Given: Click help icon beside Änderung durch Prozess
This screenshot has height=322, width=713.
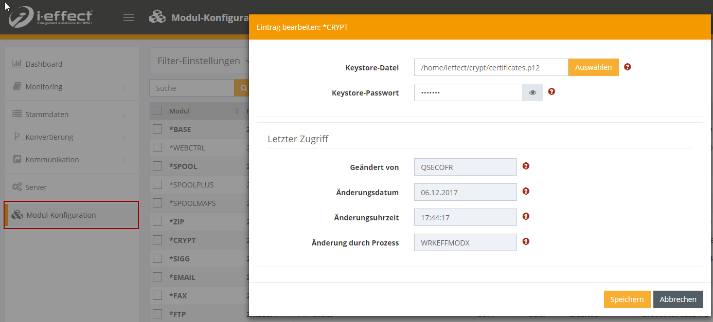Looking at the screenshot, I should click(526, 242).
